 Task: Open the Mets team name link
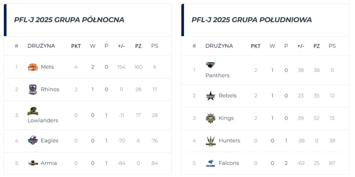(x=47, y=67)
